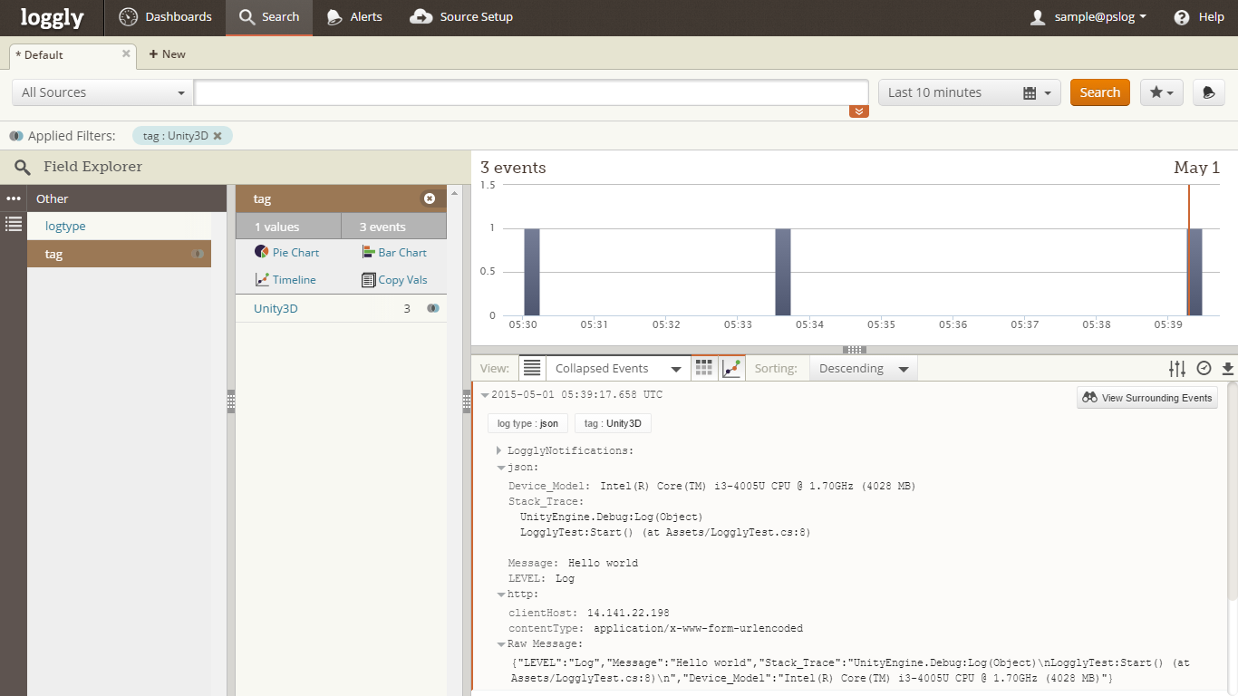
Task: Open display options sliders icon
Action: 1176,368
